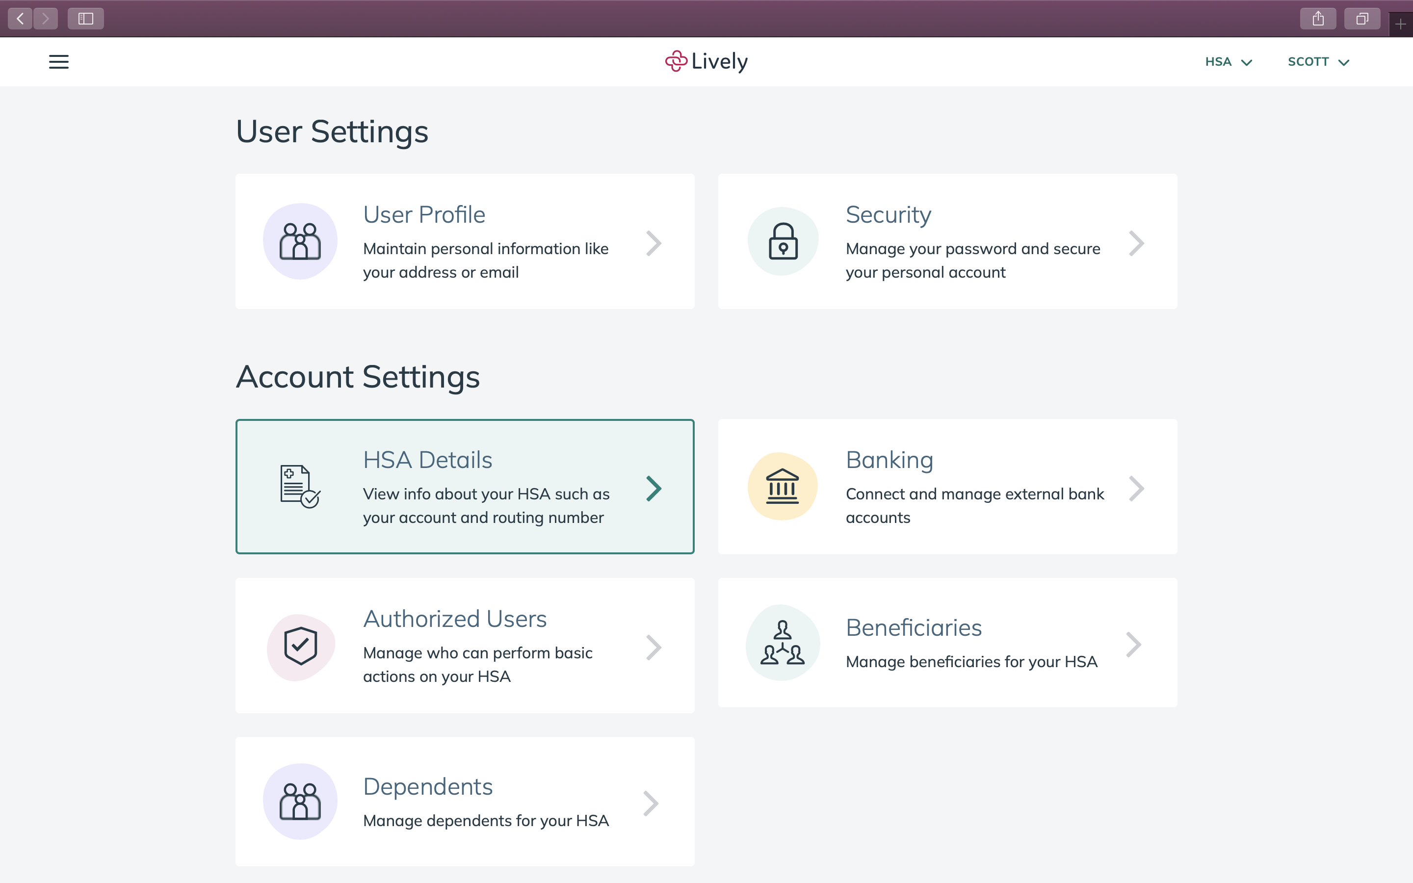Click the Dependents family icon
1413x883 pixels.
300,802
